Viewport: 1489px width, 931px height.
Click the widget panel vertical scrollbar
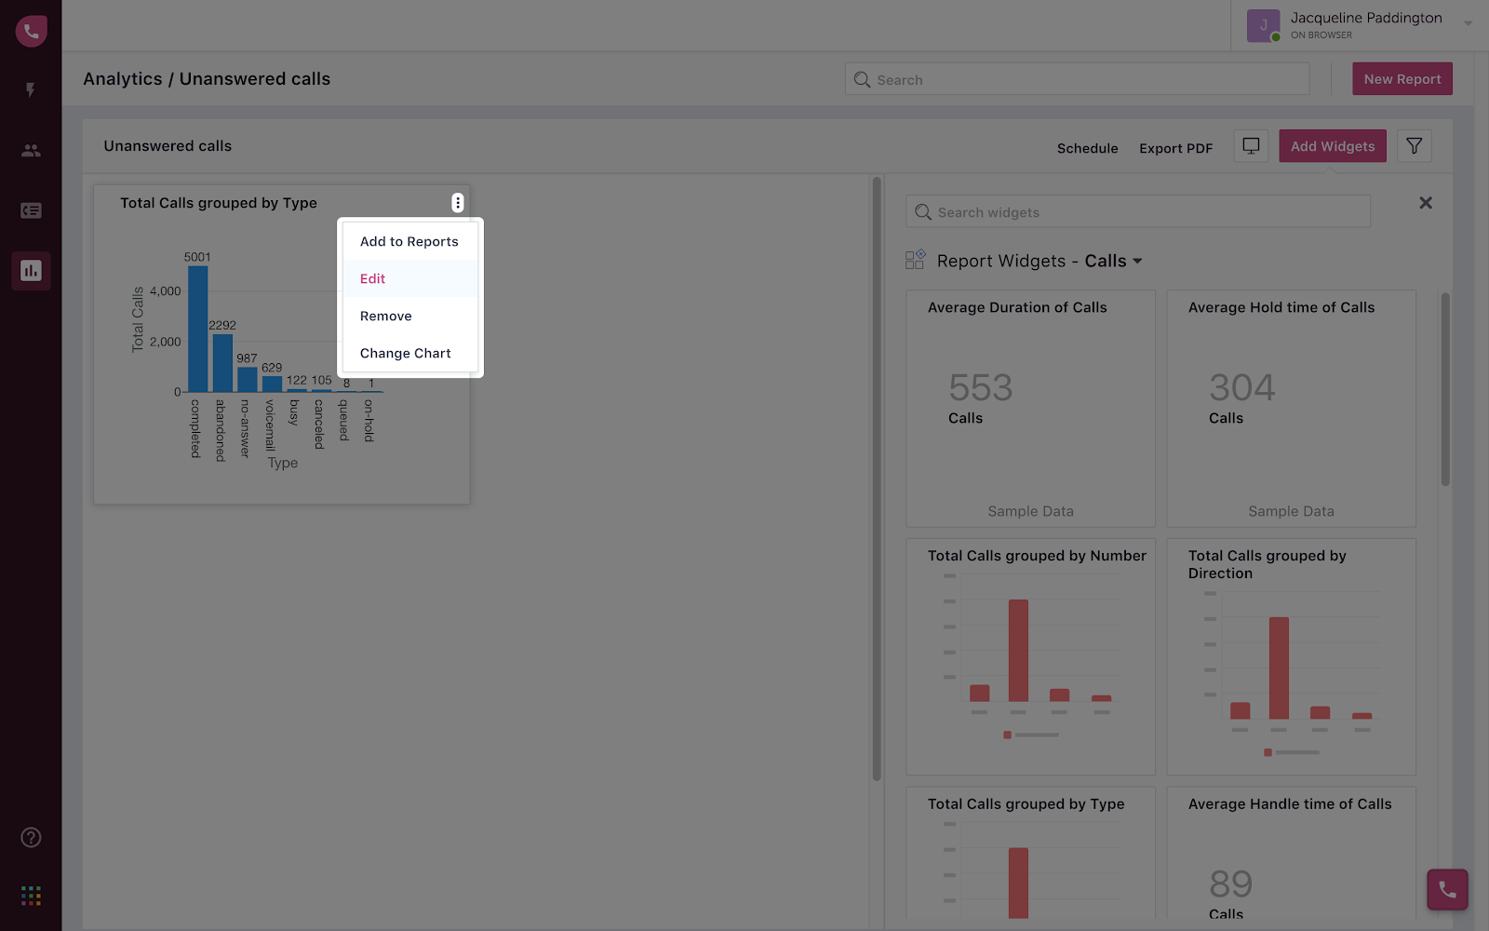pos(1445,389)
